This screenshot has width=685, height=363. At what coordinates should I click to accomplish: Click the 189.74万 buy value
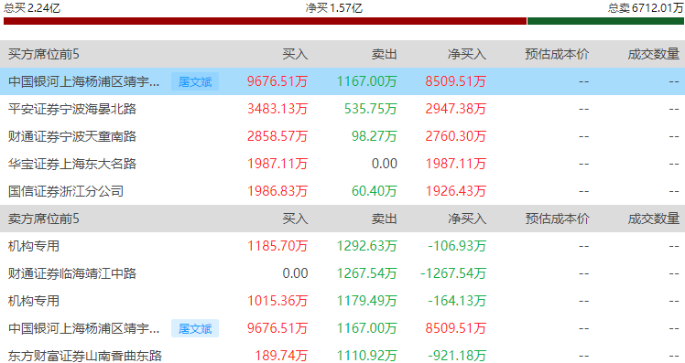[x=282, y=356]
